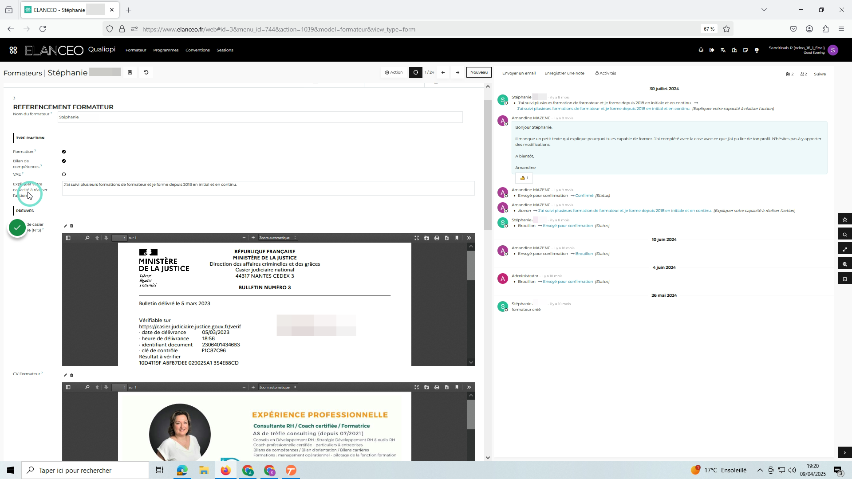Toggle the VAE checkbox
The image size is (852, 479).
[64, 174]
